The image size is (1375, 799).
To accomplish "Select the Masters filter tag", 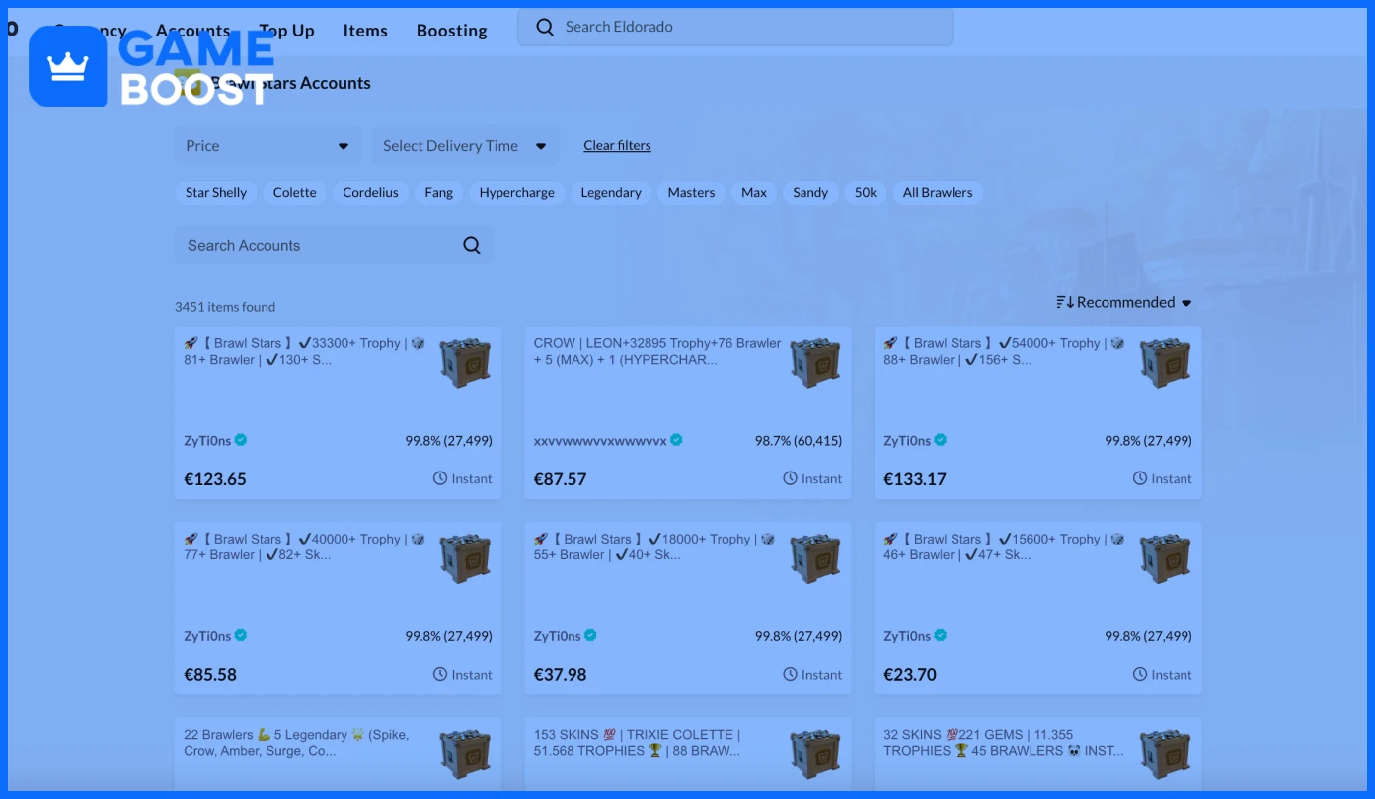I will (691, 192).
